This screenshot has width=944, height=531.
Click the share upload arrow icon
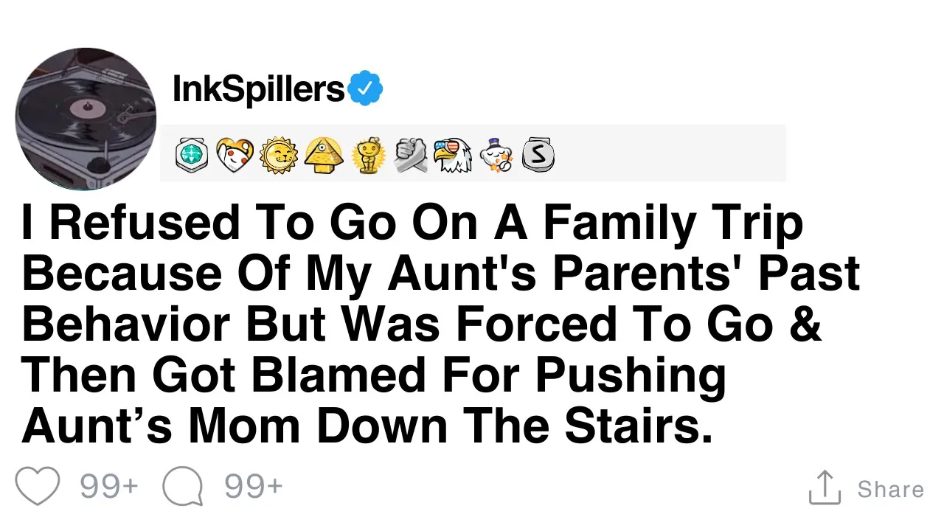point(825,487)
